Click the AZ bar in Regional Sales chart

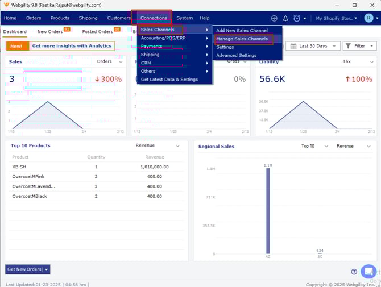click(x=268, y=210)
